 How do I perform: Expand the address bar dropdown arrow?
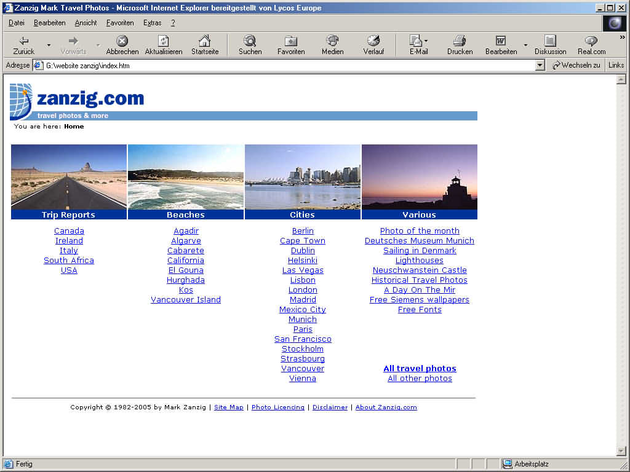click(x=540, y=65)
